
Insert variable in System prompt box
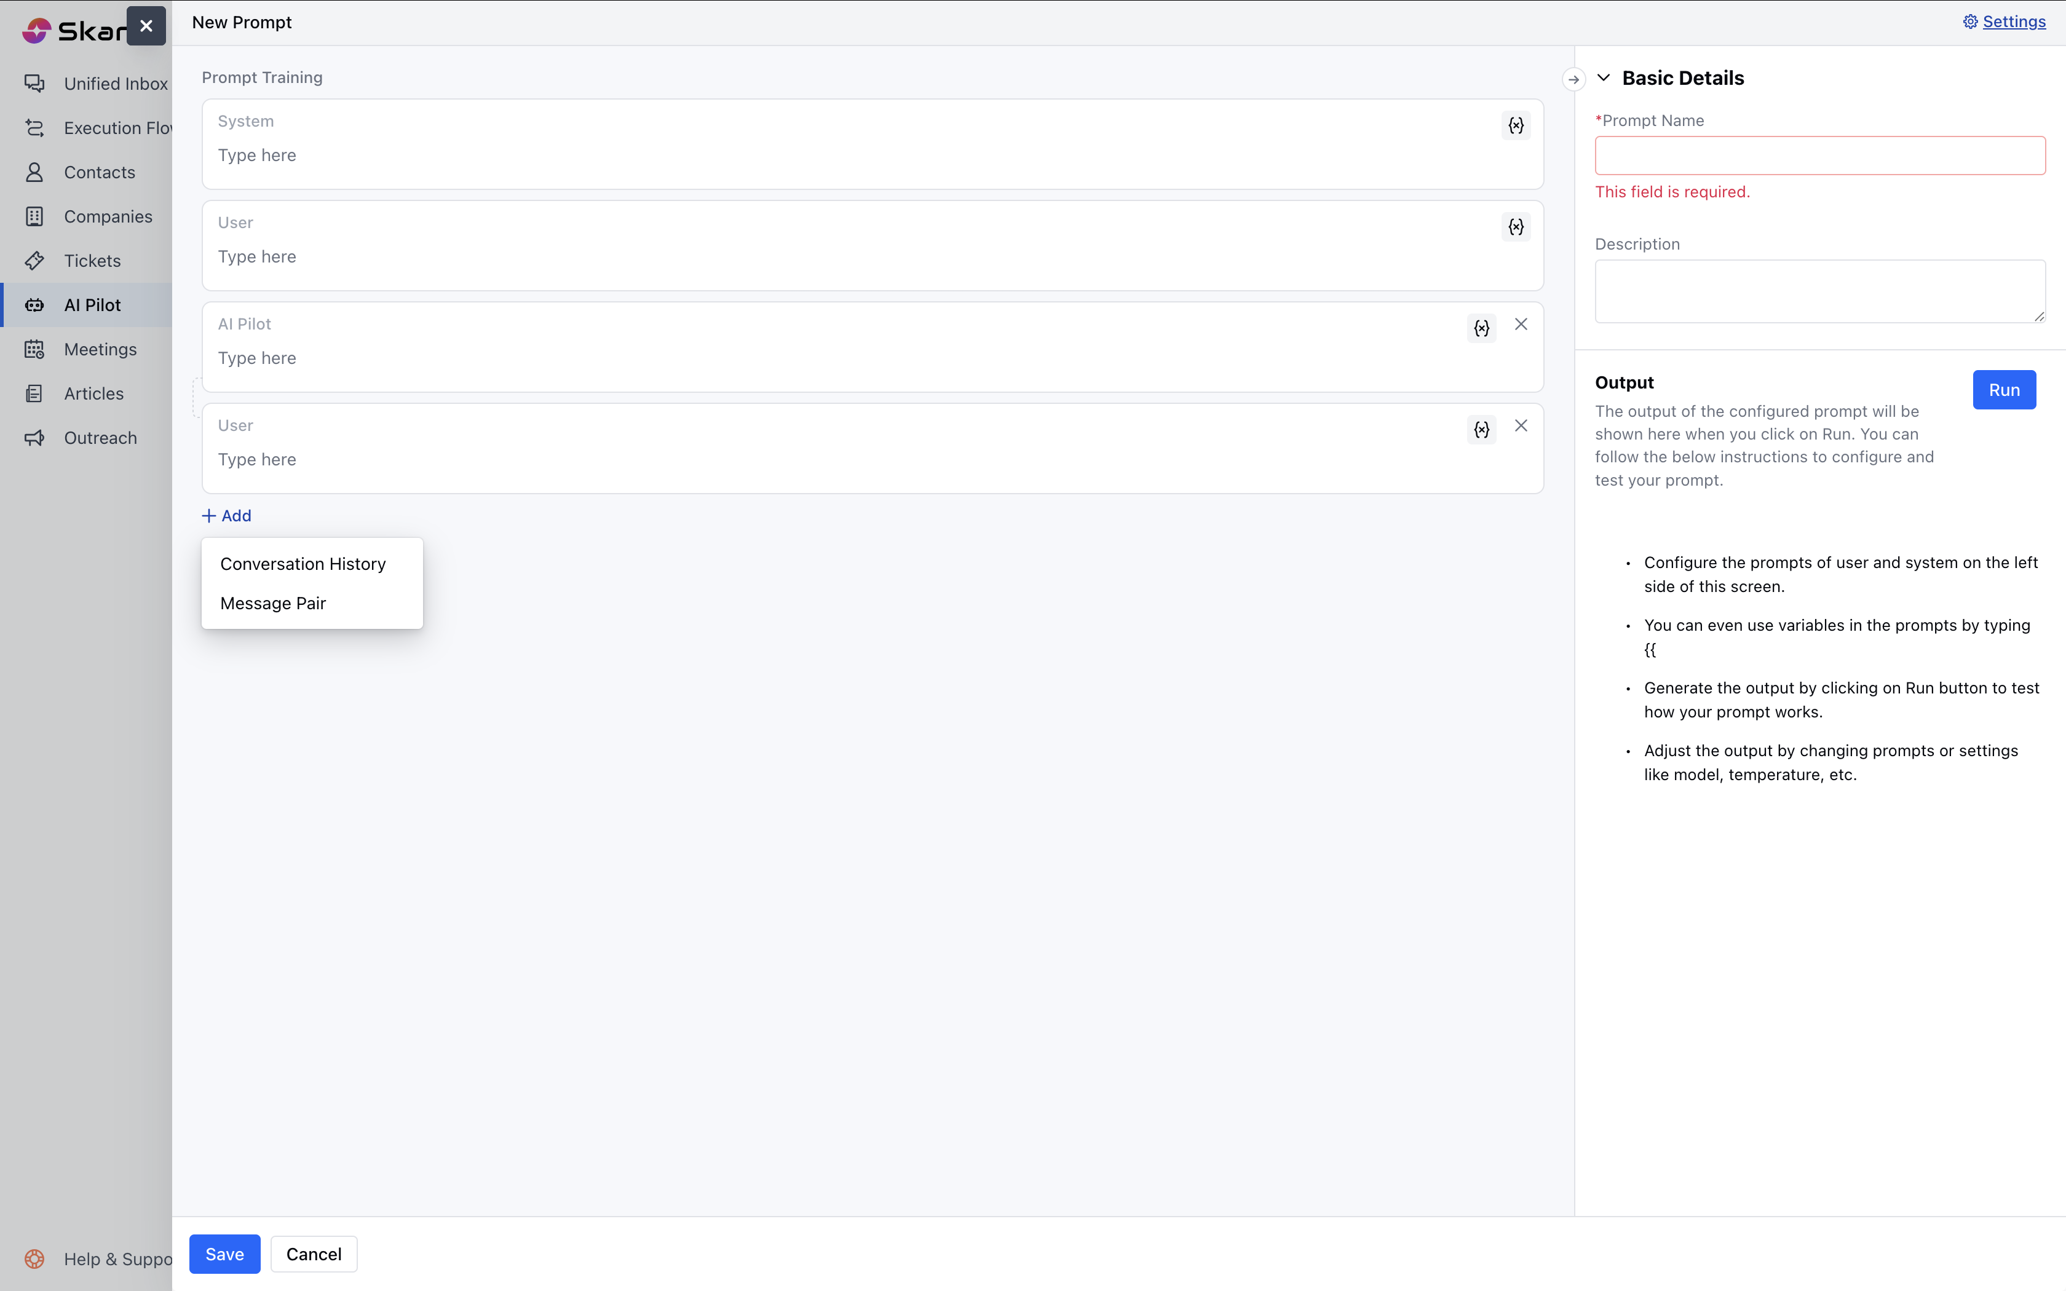tap(1515, 125)
